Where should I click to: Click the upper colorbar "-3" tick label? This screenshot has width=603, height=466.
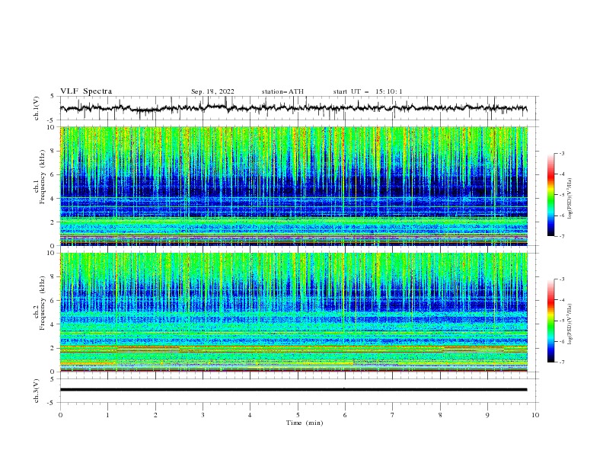[x=562, y=153]
